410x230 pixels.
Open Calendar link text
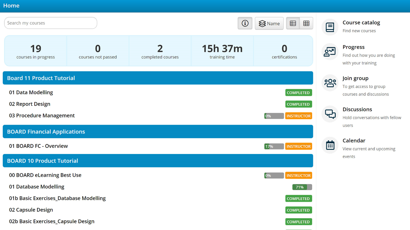(x=354, y=140)
